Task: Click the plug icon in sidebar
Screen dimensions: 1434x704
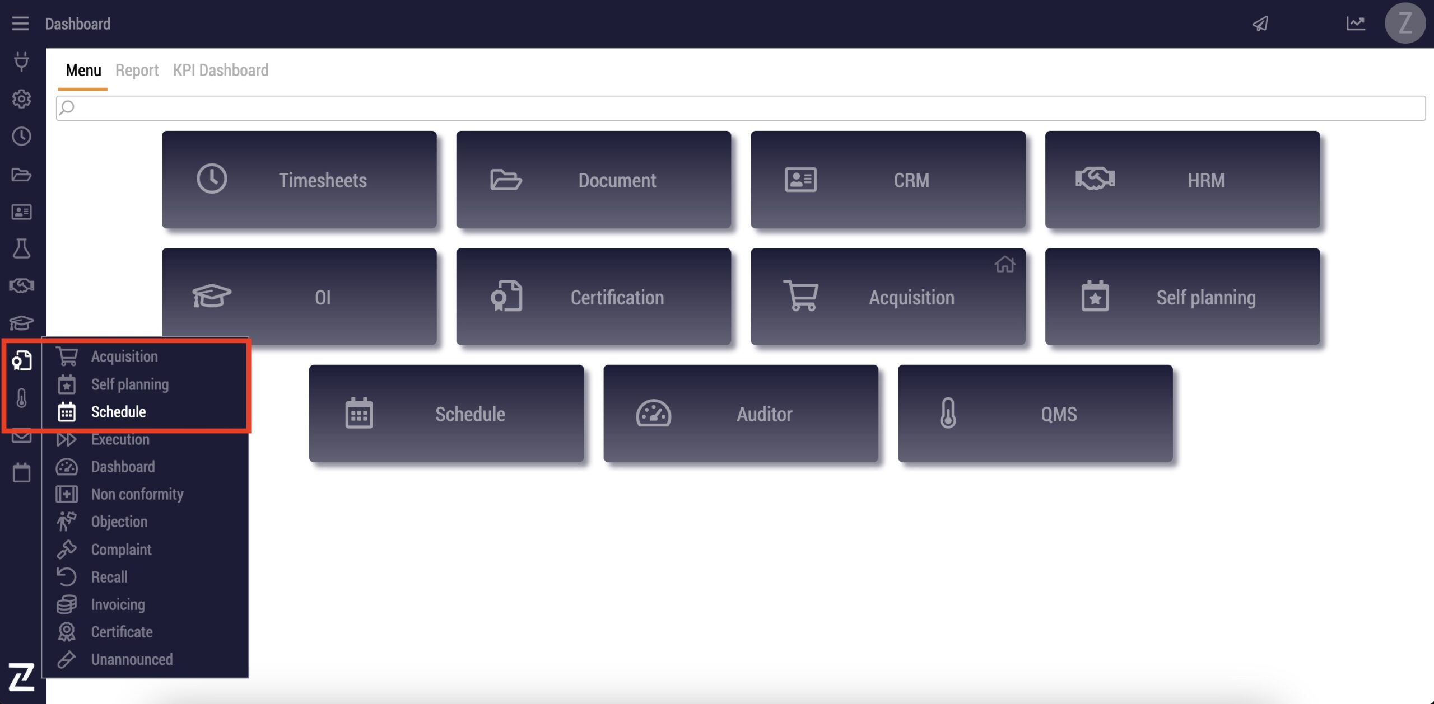Action: click(x=21, y=61)
